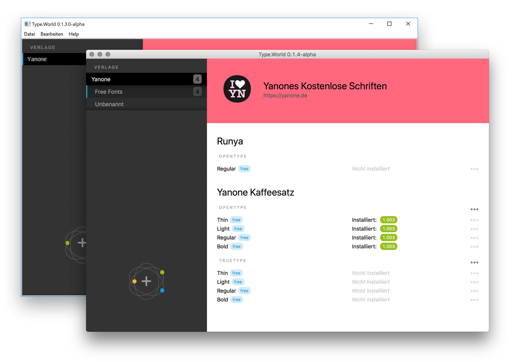
Task: Open the options dots for TrueType Light
Action: pos(474,282)
